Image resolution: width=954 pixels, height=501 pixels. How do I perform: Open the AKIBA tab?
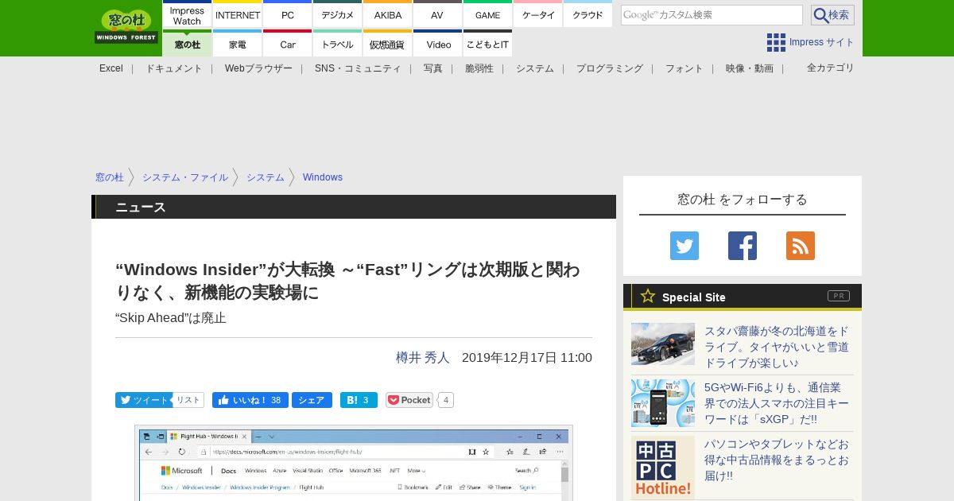tap(388, 15)
